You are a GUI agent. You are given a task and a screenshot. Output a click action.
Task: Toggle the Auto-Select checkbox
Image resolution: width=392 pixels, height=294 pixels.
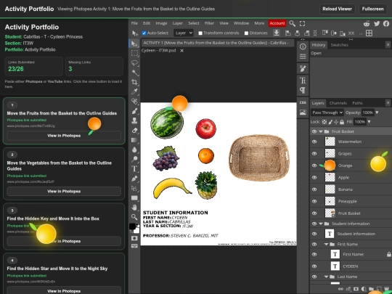[x=144, y=33]
